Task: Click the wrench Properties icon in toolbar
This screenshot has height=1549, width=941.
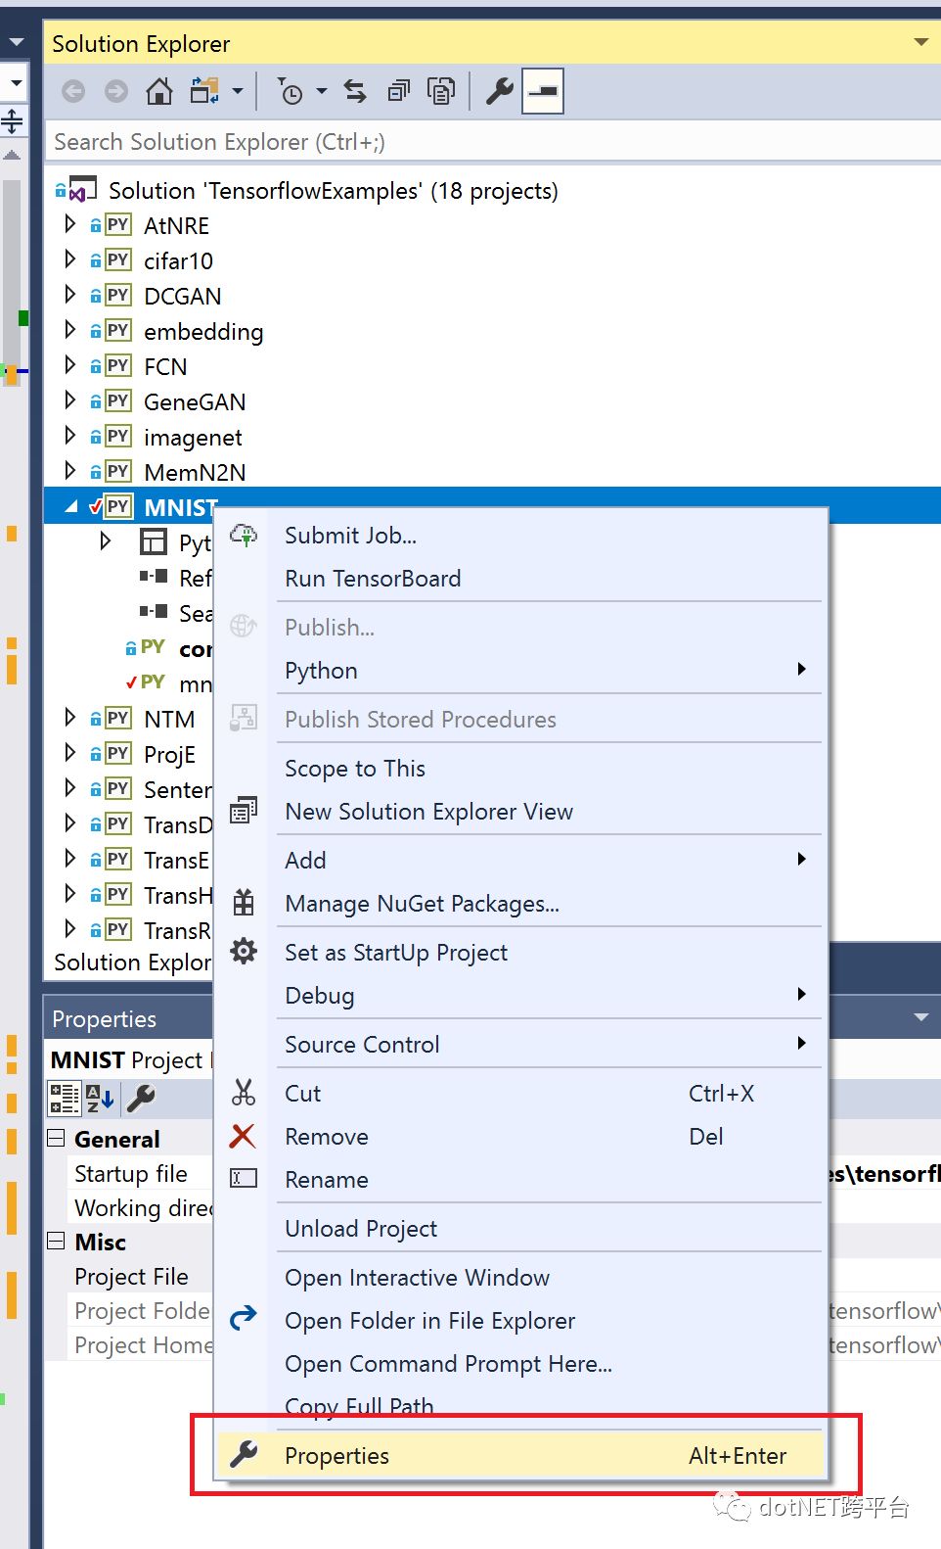Action: coord(499,92)
